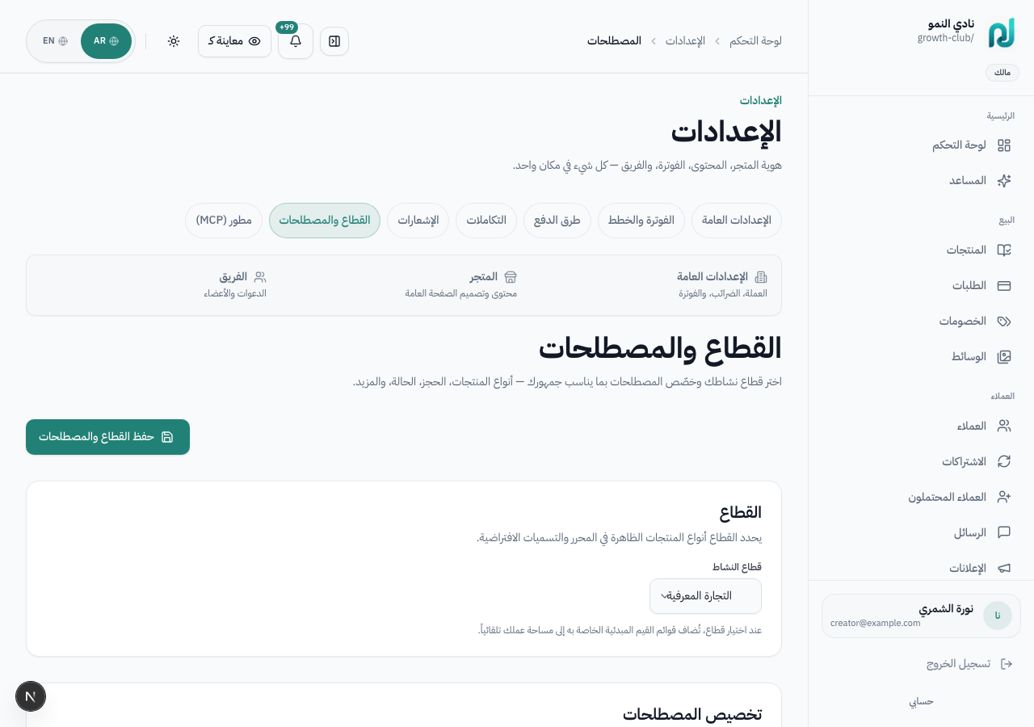
Task: Click the نادي النمو brand logo
Action: (1002, 33)
